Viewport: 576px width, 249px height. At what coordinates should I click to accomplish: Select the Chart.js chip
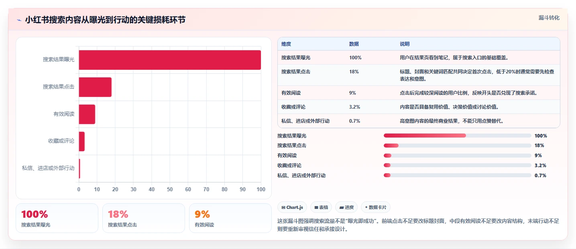click(x=292, y=207)
